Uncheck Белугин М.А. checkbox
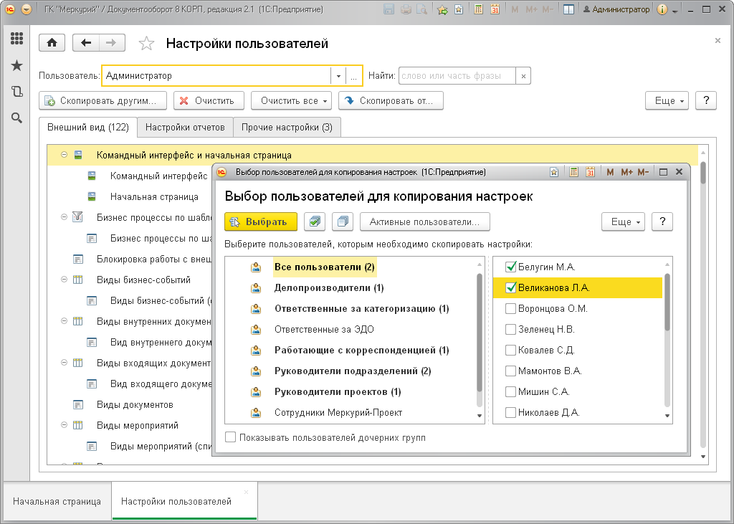734x524 pixels. 510,267
